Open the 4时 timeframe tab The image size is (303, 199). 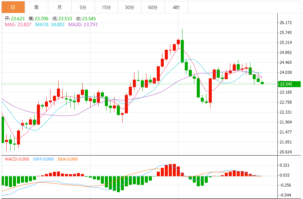pyautogui.click(x=176, y=7)
